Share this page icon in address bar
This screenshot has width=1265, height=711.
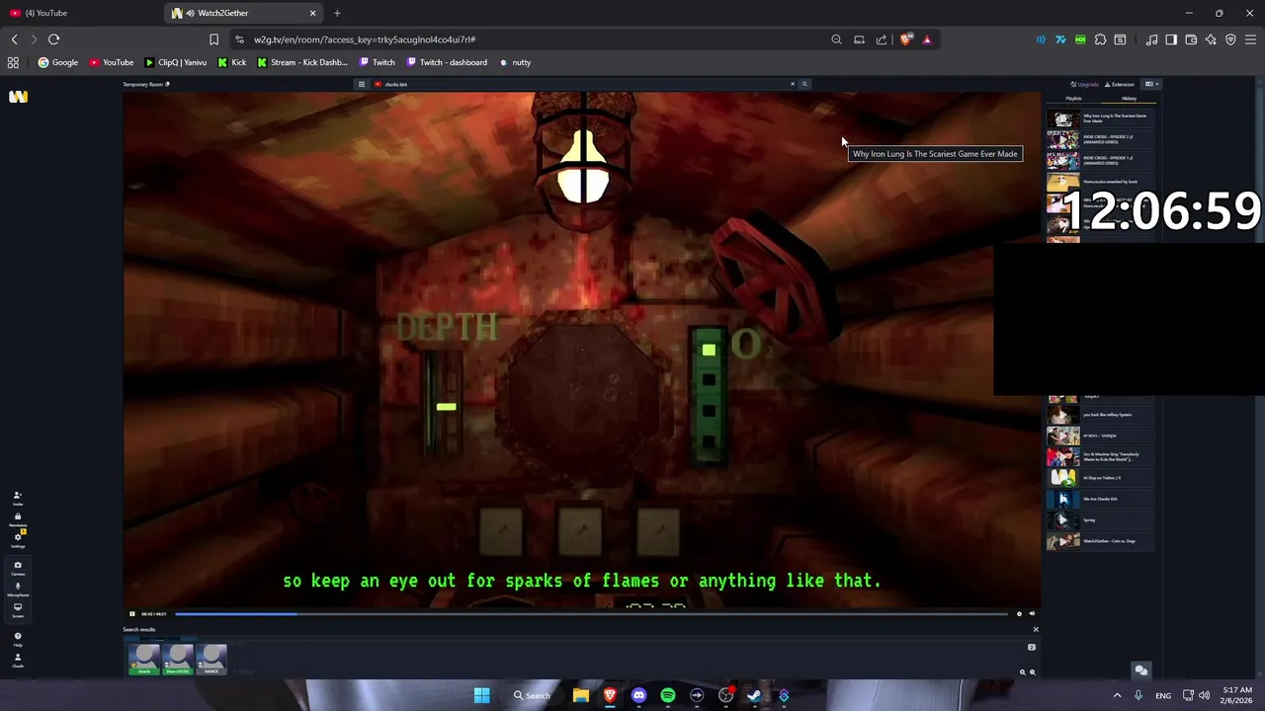[x=882, y=39]
